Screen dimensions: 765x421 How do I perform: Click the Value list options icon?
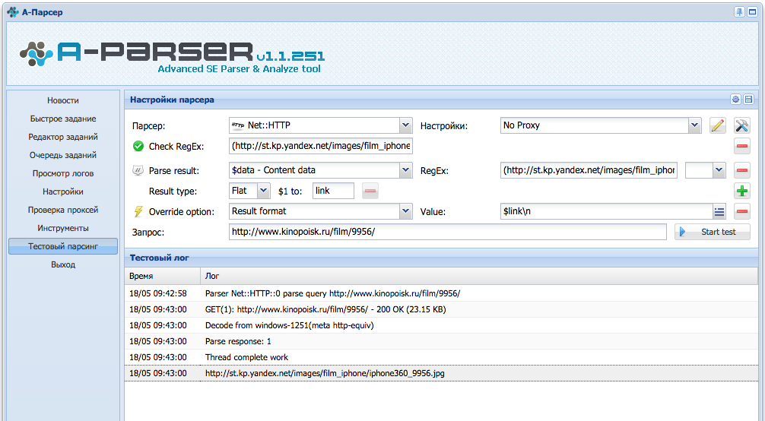point(719,212)
